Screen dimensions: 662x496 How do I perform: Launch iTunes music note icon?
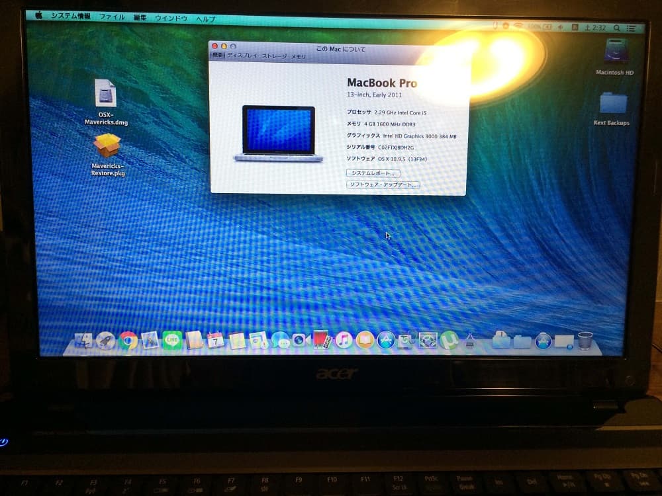[344, 340]
